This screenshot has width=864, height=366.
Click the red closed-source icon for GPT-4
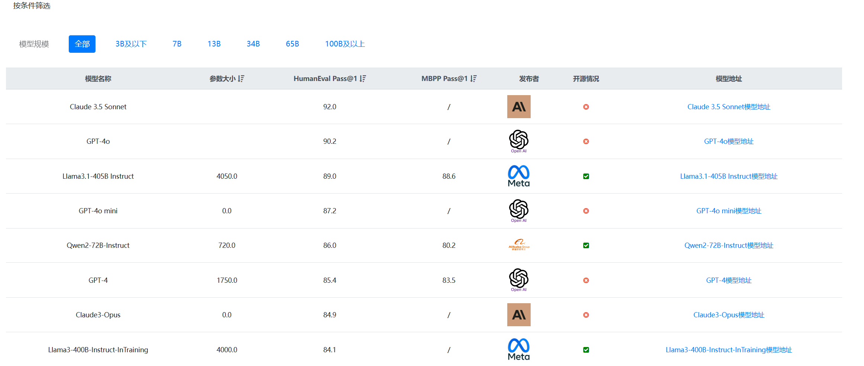(586, 280)
